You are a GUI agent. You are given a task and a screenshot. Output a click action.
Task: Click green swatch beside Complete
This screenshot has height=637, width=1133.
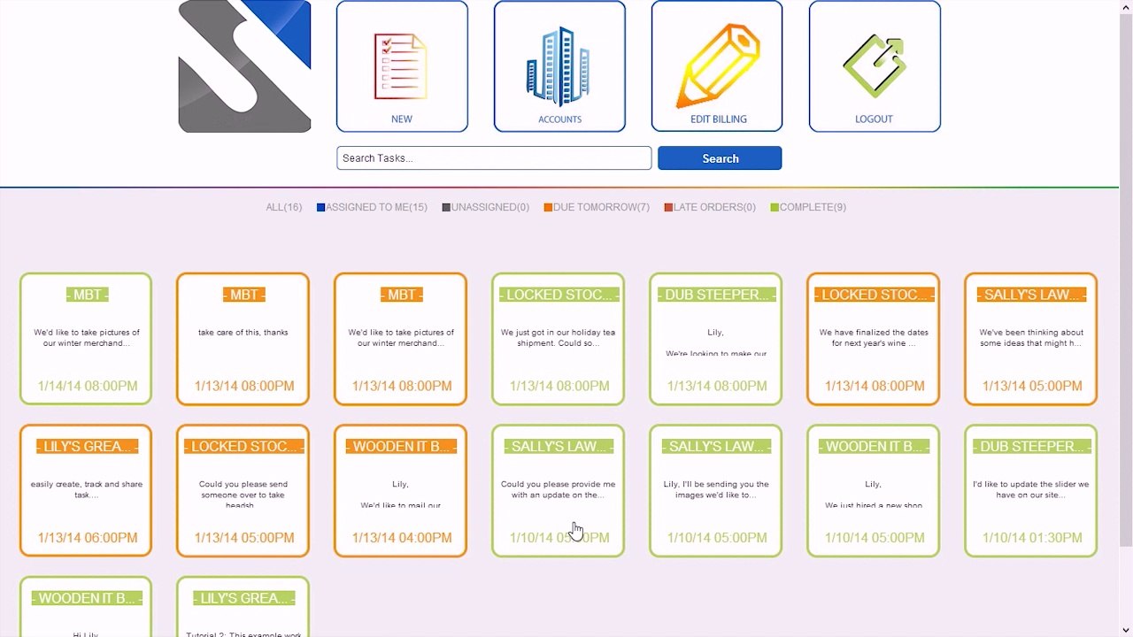pyautogui.click(x=775, y=208)
